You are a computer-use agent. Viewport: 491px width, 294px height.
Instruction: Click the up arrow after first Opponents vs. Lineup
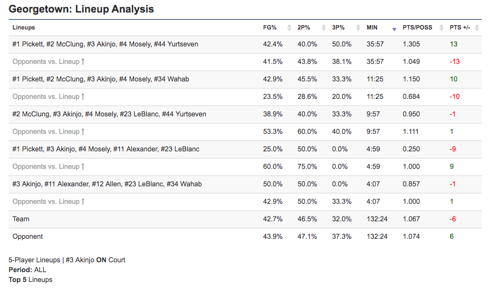83,62
